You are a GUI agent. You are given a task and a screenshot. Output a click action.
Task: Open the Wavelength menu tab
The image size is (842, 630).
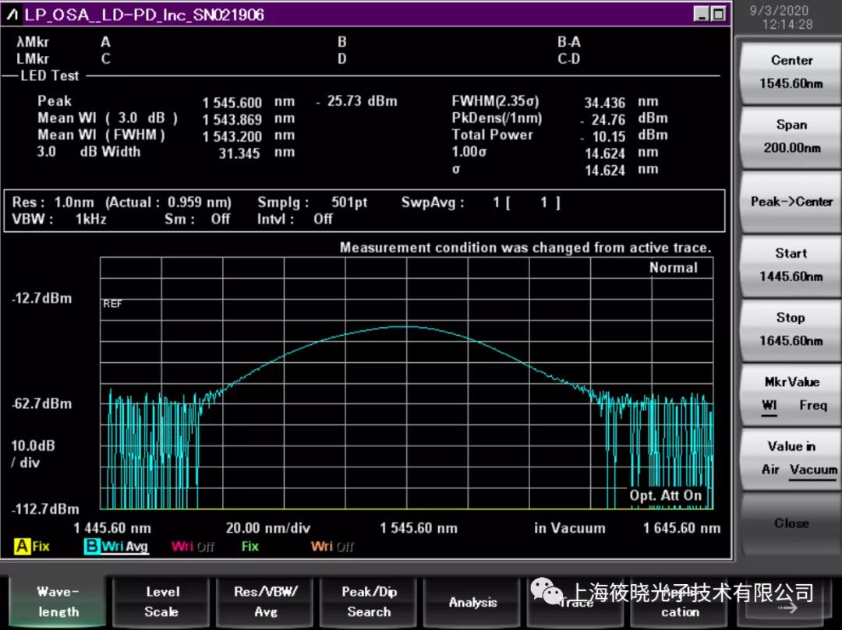pos(58,602)
